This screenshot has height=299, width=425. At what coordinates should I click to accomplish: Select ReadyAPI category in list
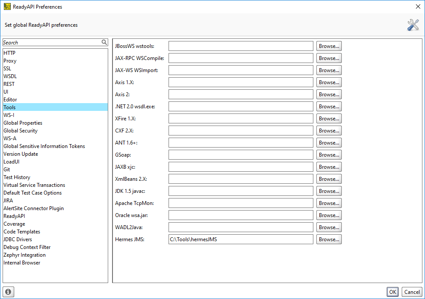(55, 216)
